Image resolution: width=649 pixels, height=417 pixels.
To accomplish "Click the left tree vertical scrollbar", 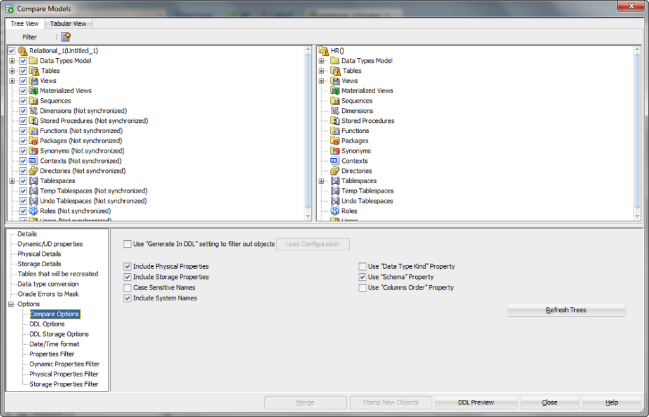I will coord(309,127).
